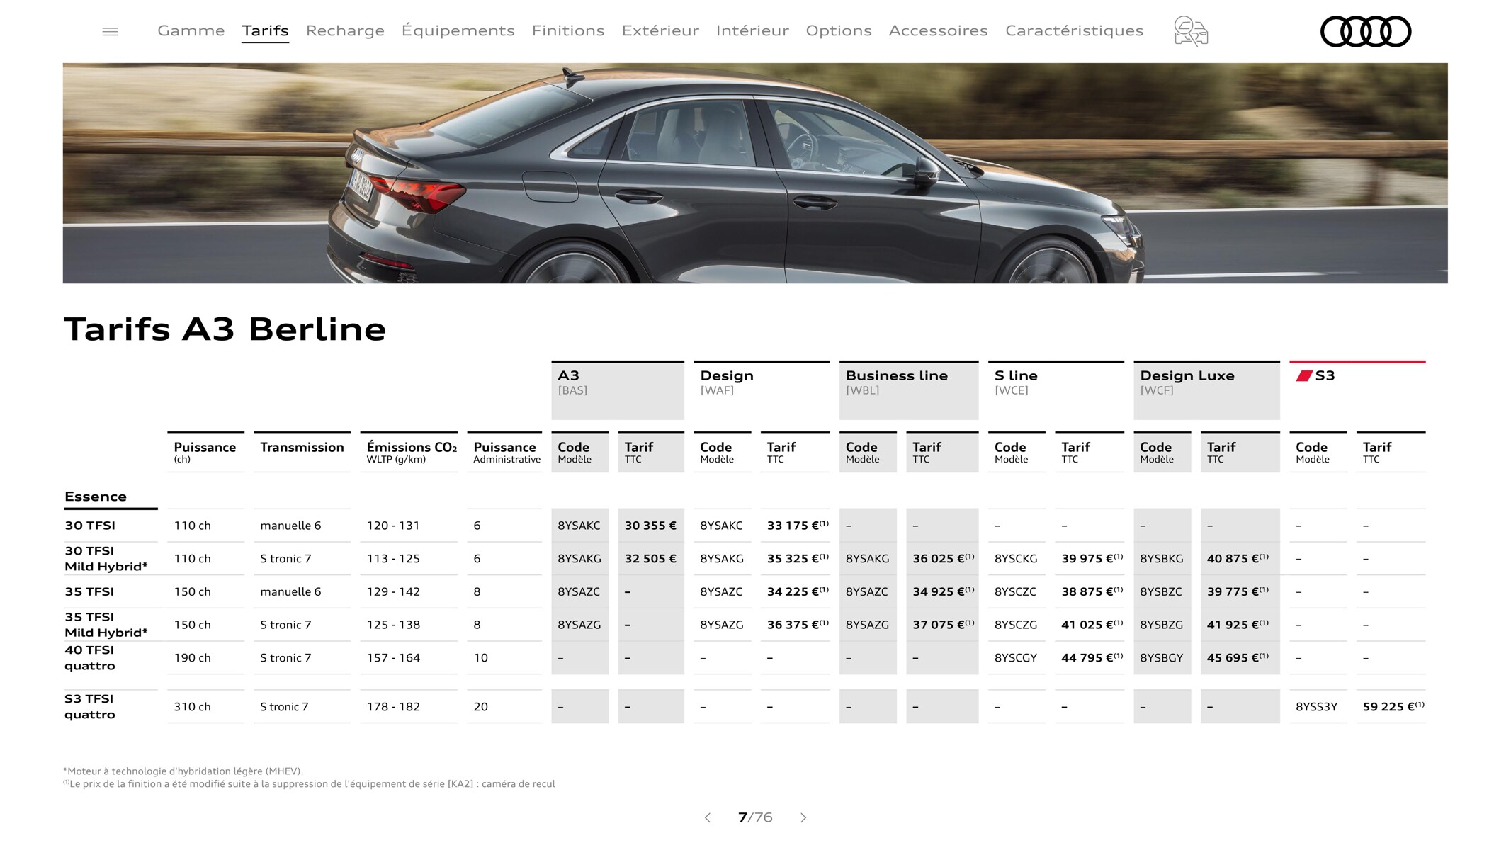Click the 40 TFSI quattro row label
Image resolution: width=1511 pixels, height=850 pixels.
tap(90, 658)
